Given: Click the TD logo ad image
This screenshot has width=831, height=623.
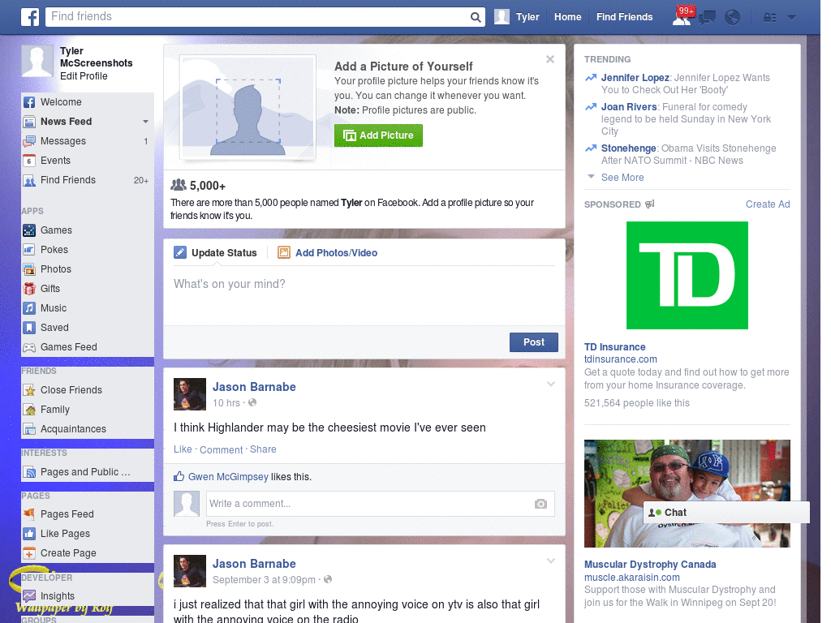Looking at the screenshot, I should [x=687, y=276].
